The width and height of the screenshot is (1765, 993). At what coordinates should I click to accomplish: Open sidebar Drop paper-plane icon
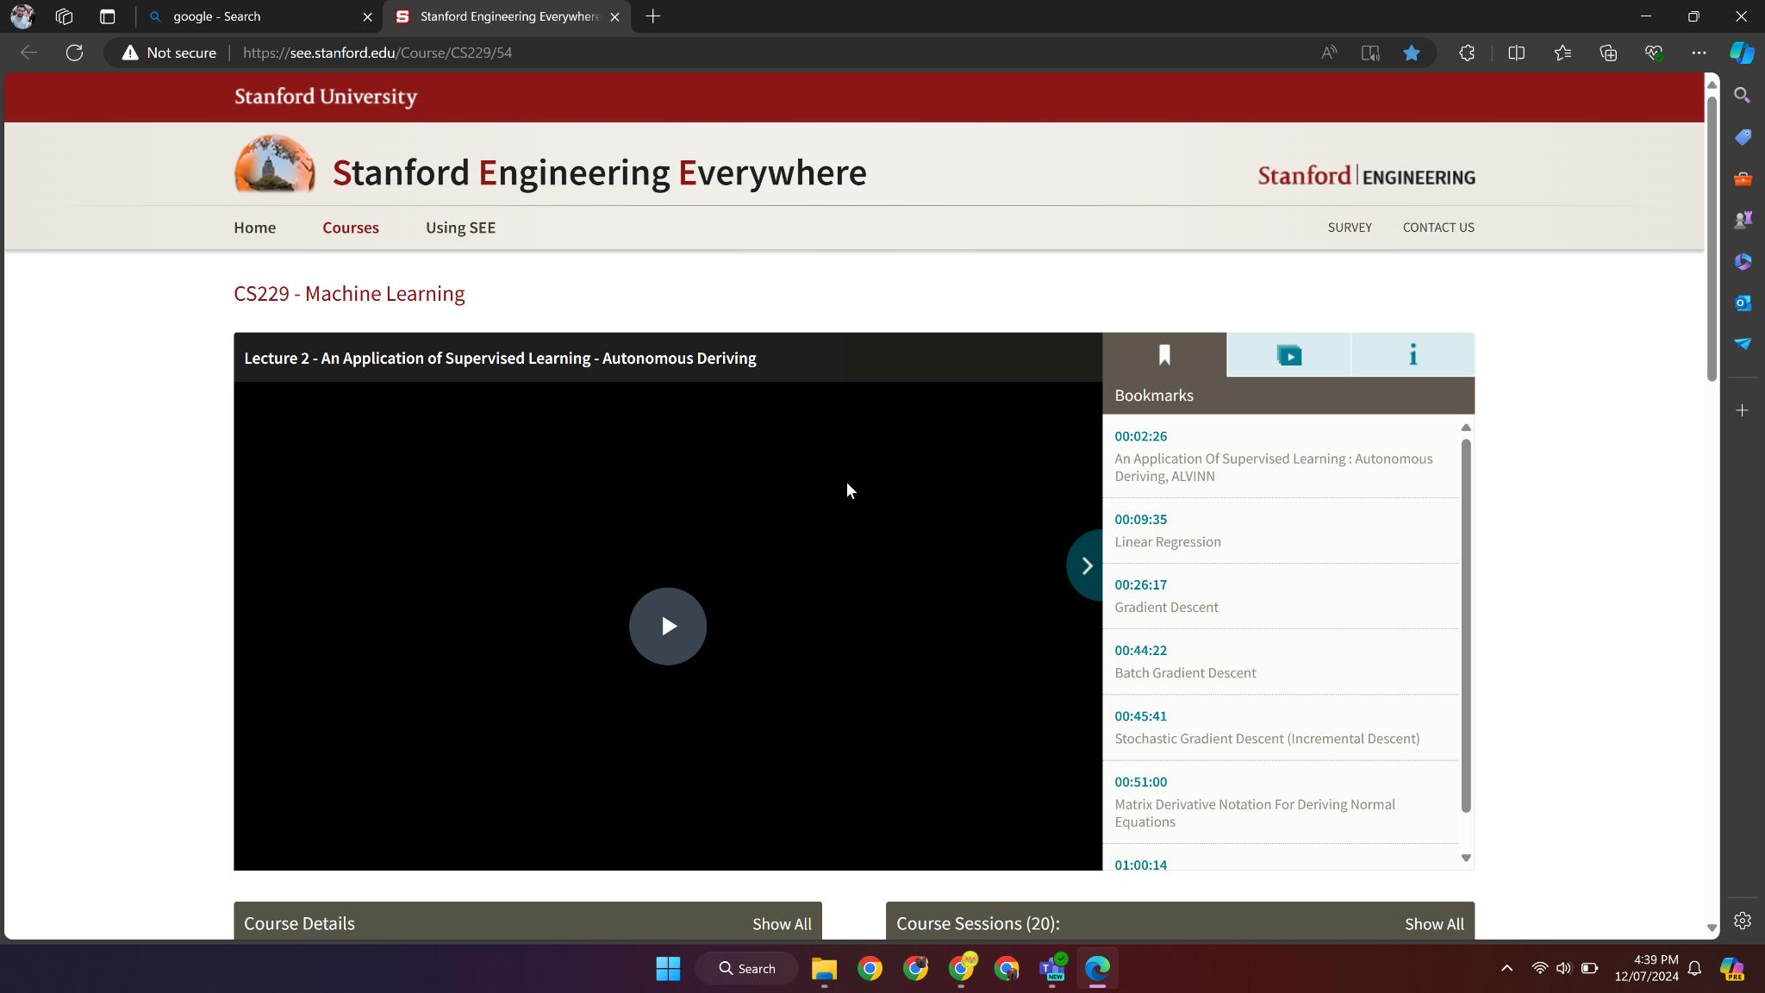tap(1742, 344)
